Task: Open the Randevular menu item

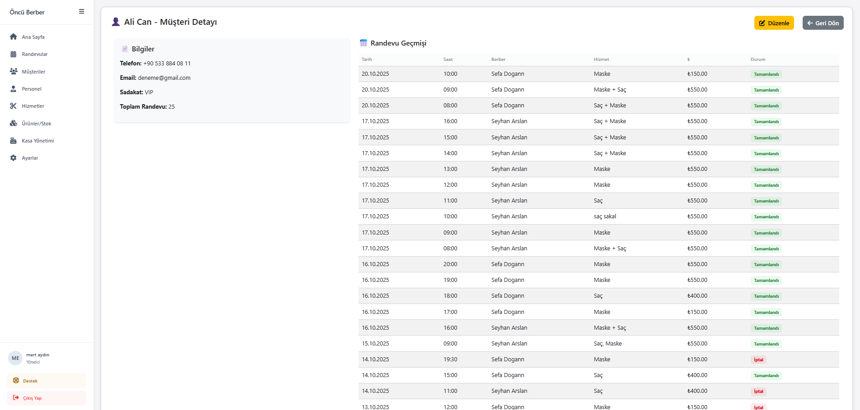Action: point(35,54)
